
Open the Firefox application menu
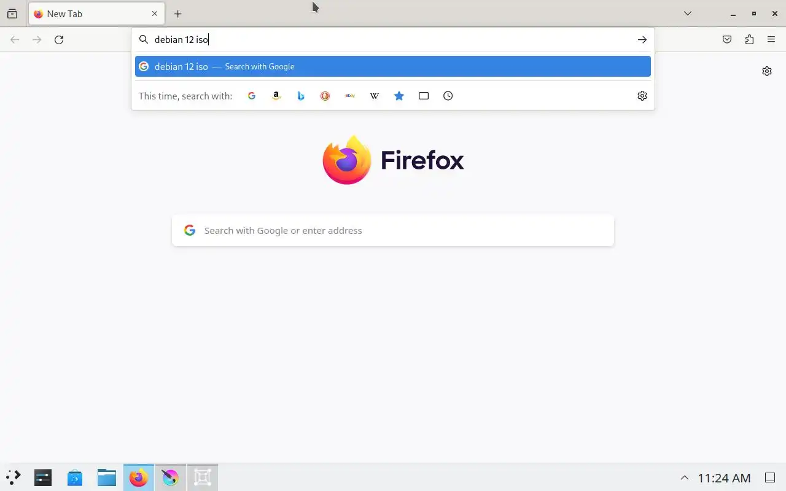(771, 40)
